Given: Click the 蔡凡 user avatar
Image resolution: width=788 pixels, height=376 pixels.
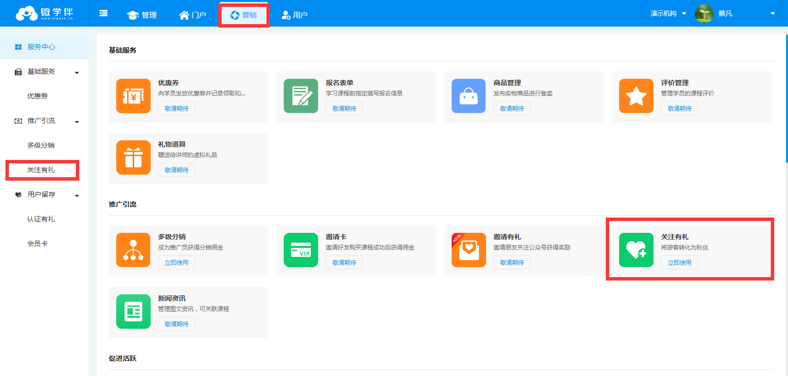Looking at the screenshot, I should 704,14.
